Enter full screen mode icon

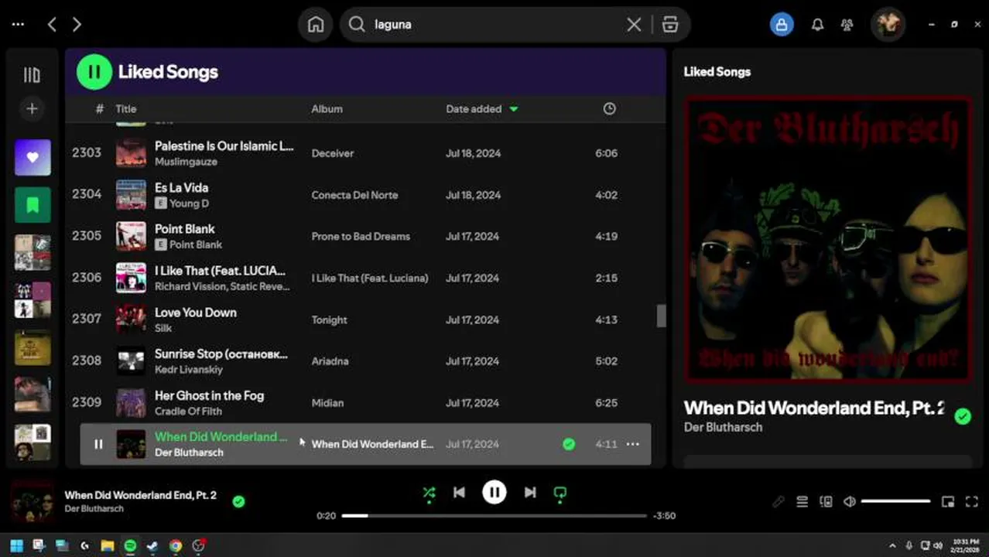(x=972, y=502)
